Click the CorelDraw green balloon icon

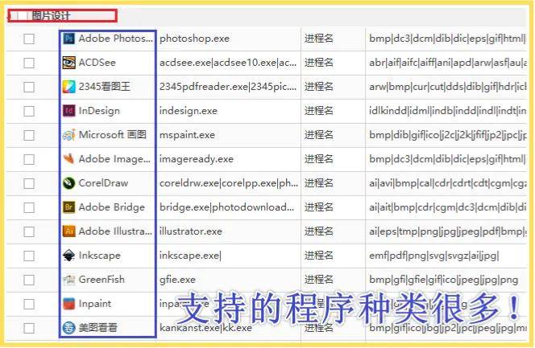click(69, 183)
